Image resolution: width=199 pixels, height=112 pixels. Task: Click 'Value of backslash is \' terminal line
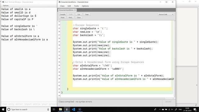pos(18,29)
